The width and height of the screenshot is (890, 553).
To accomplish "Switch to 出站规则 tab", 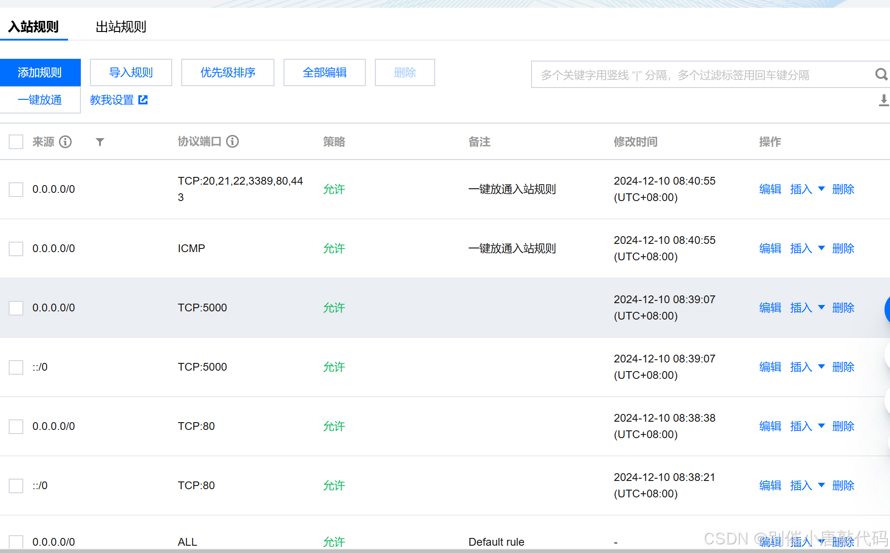I will tap(121, 27).
